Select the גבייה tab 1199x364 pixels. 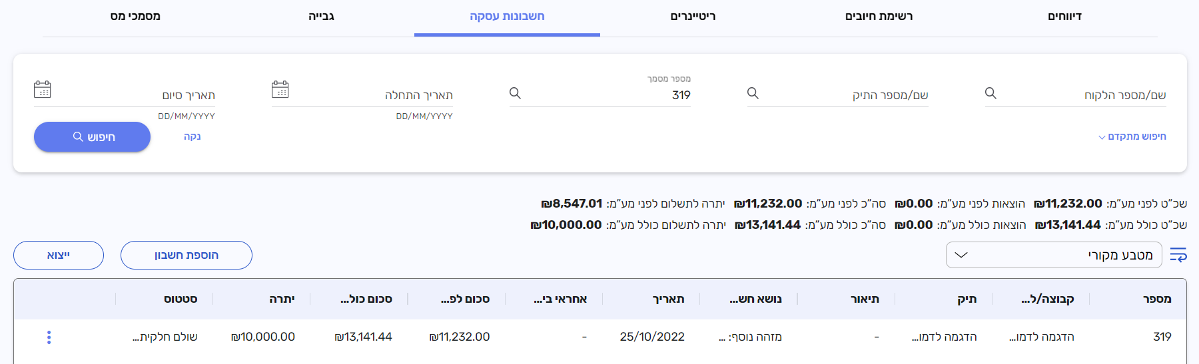coord(321,16)
